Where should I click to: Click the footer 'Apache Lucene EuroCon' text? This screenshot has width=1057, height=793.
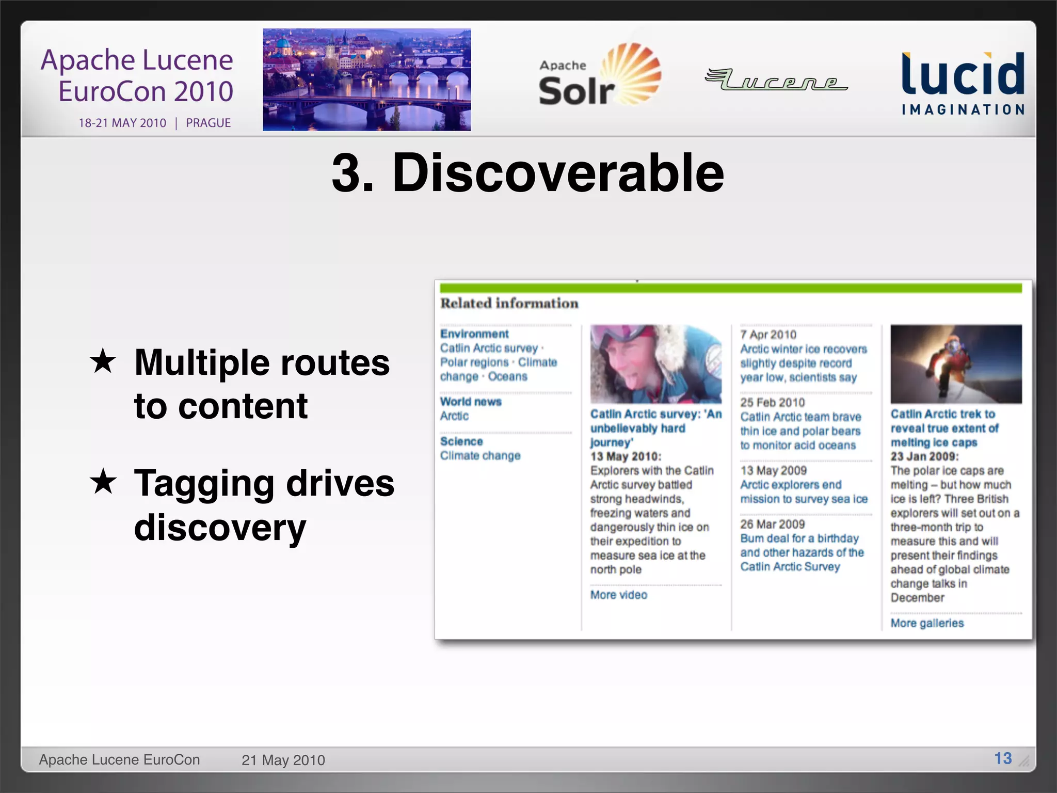119,759
